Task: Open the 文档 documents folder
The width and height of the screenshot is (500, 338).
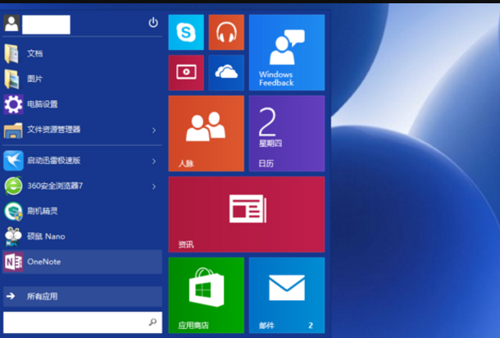Action: [x=34, y=53]
